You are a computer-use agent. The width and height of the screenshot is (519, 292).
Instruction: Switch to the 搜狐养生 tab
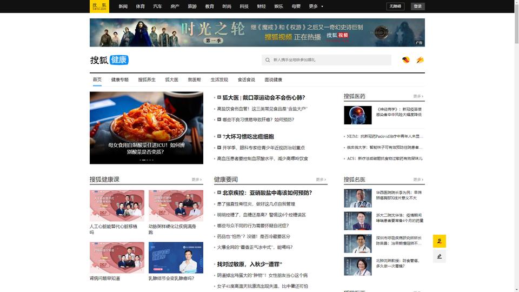pyautogui.click(x=147, y=80)
